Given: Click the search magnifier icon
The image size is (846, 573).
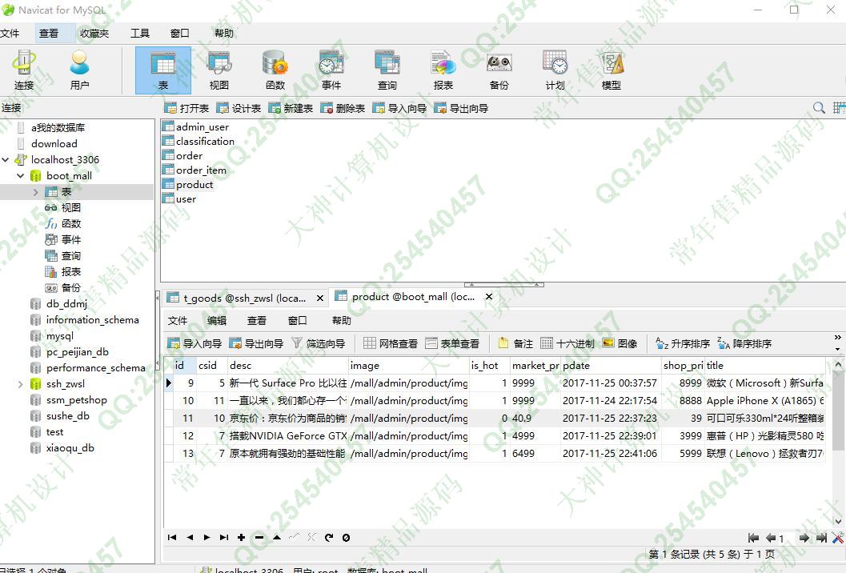Looking at the screenshot, I should point(819,108).
